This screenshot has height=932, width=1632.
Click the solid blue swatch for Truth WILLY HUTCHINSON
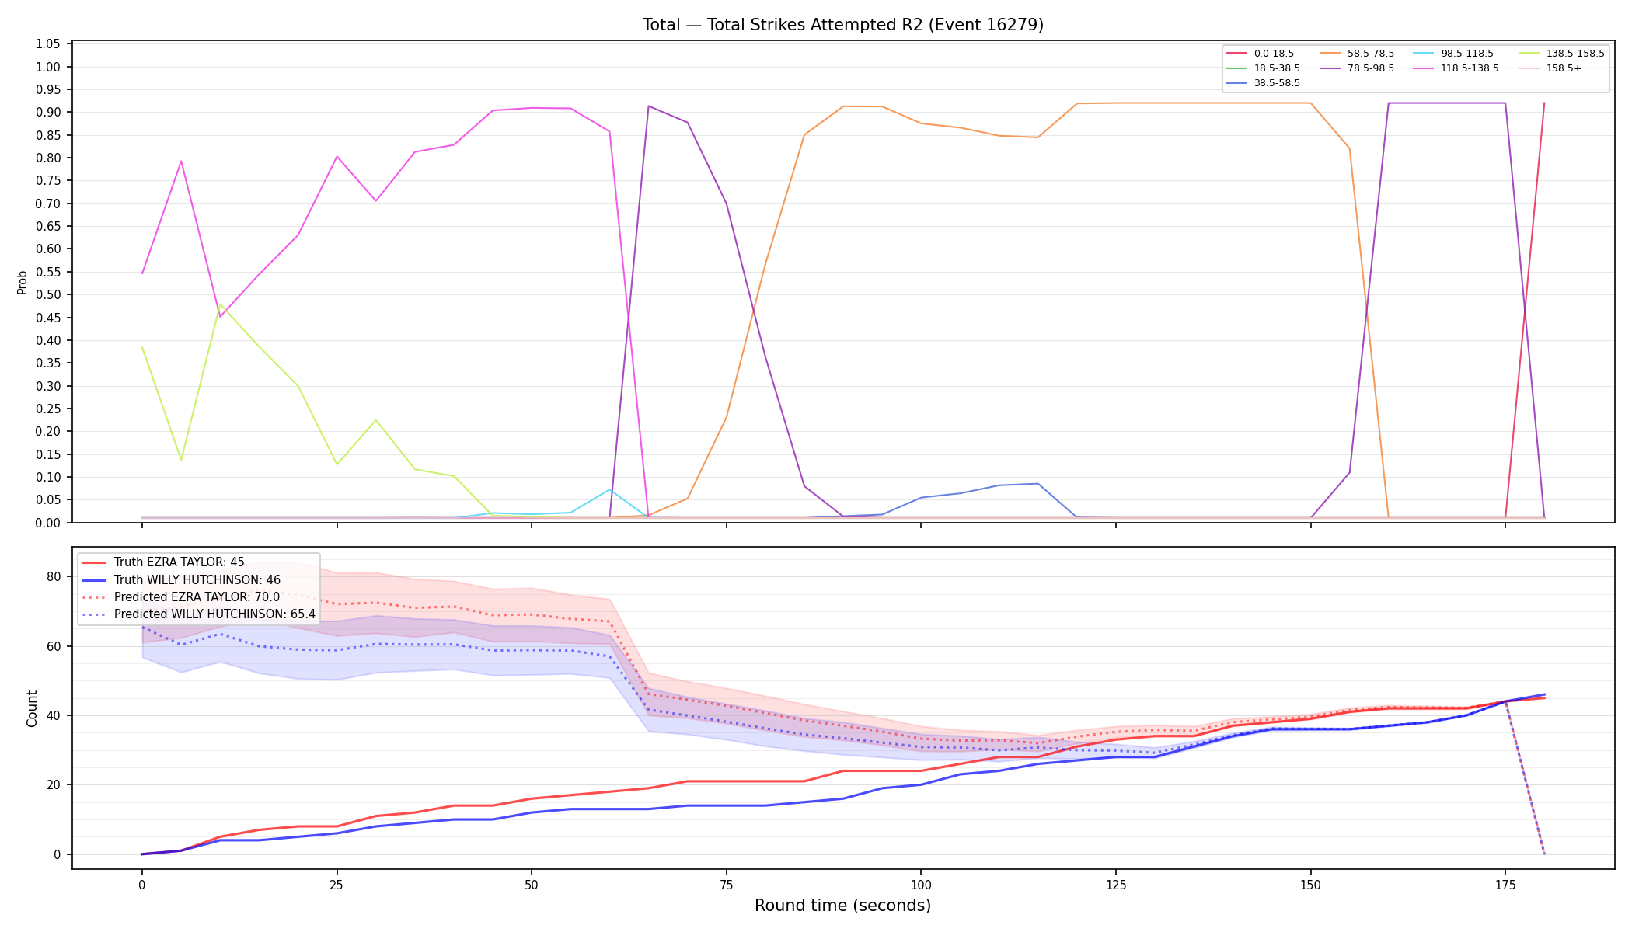pos(94,580)
